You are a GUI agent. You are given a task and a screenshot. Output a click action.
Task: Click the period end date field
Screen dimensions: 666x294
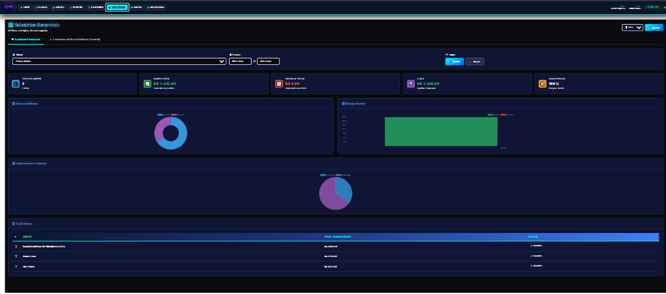pos(268,62)
